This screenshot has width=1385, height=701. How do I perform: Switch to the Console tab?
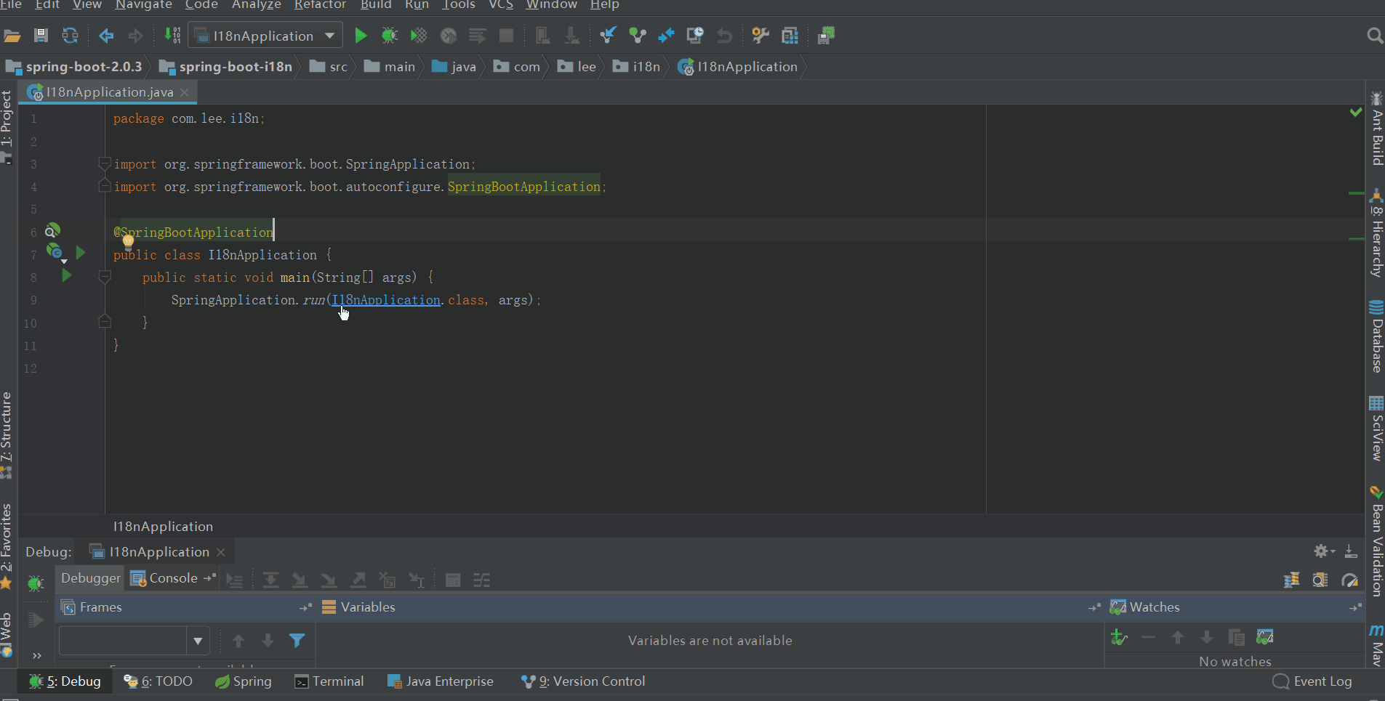coord(173,578)
